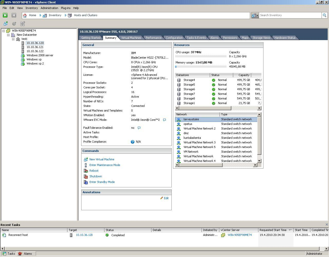Click the 10.10.36.120 target link in Recent Tasks

(x=84, y=235)
